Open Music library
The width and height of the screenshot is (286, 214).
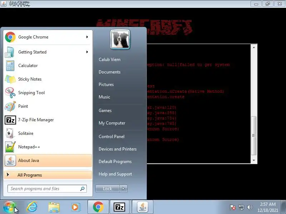(104, 97)
